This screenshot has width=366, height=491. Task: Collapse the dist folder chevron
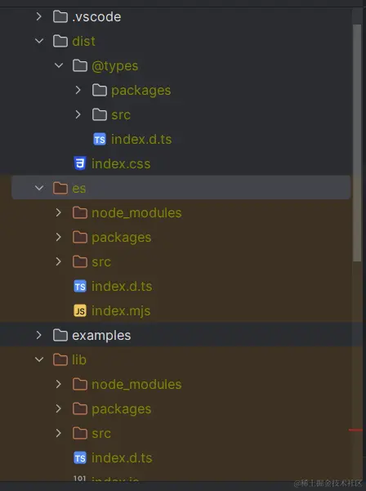pyautogui.click(x=39, y=41)
